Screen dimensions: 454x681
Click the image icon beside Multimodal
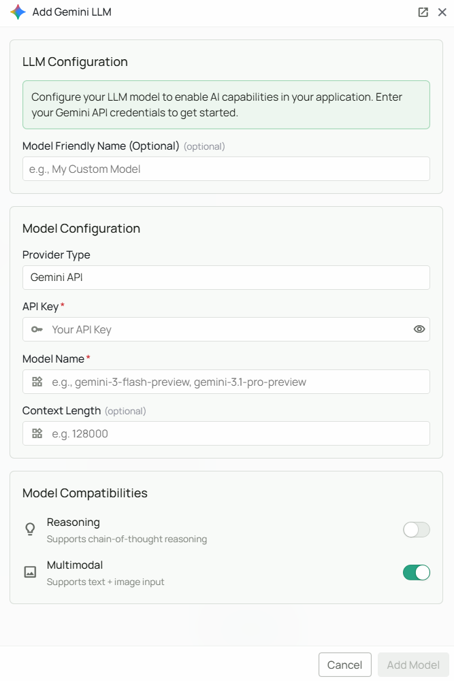pos(30,572)
